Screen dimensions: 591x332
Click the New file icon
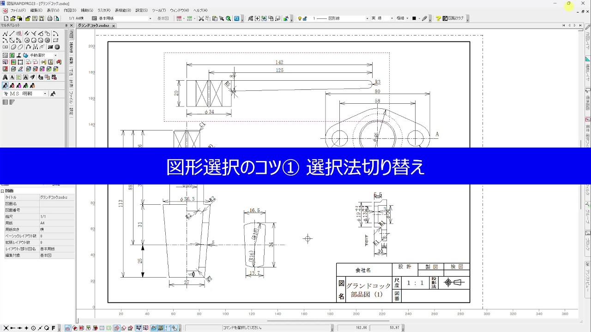6,18
